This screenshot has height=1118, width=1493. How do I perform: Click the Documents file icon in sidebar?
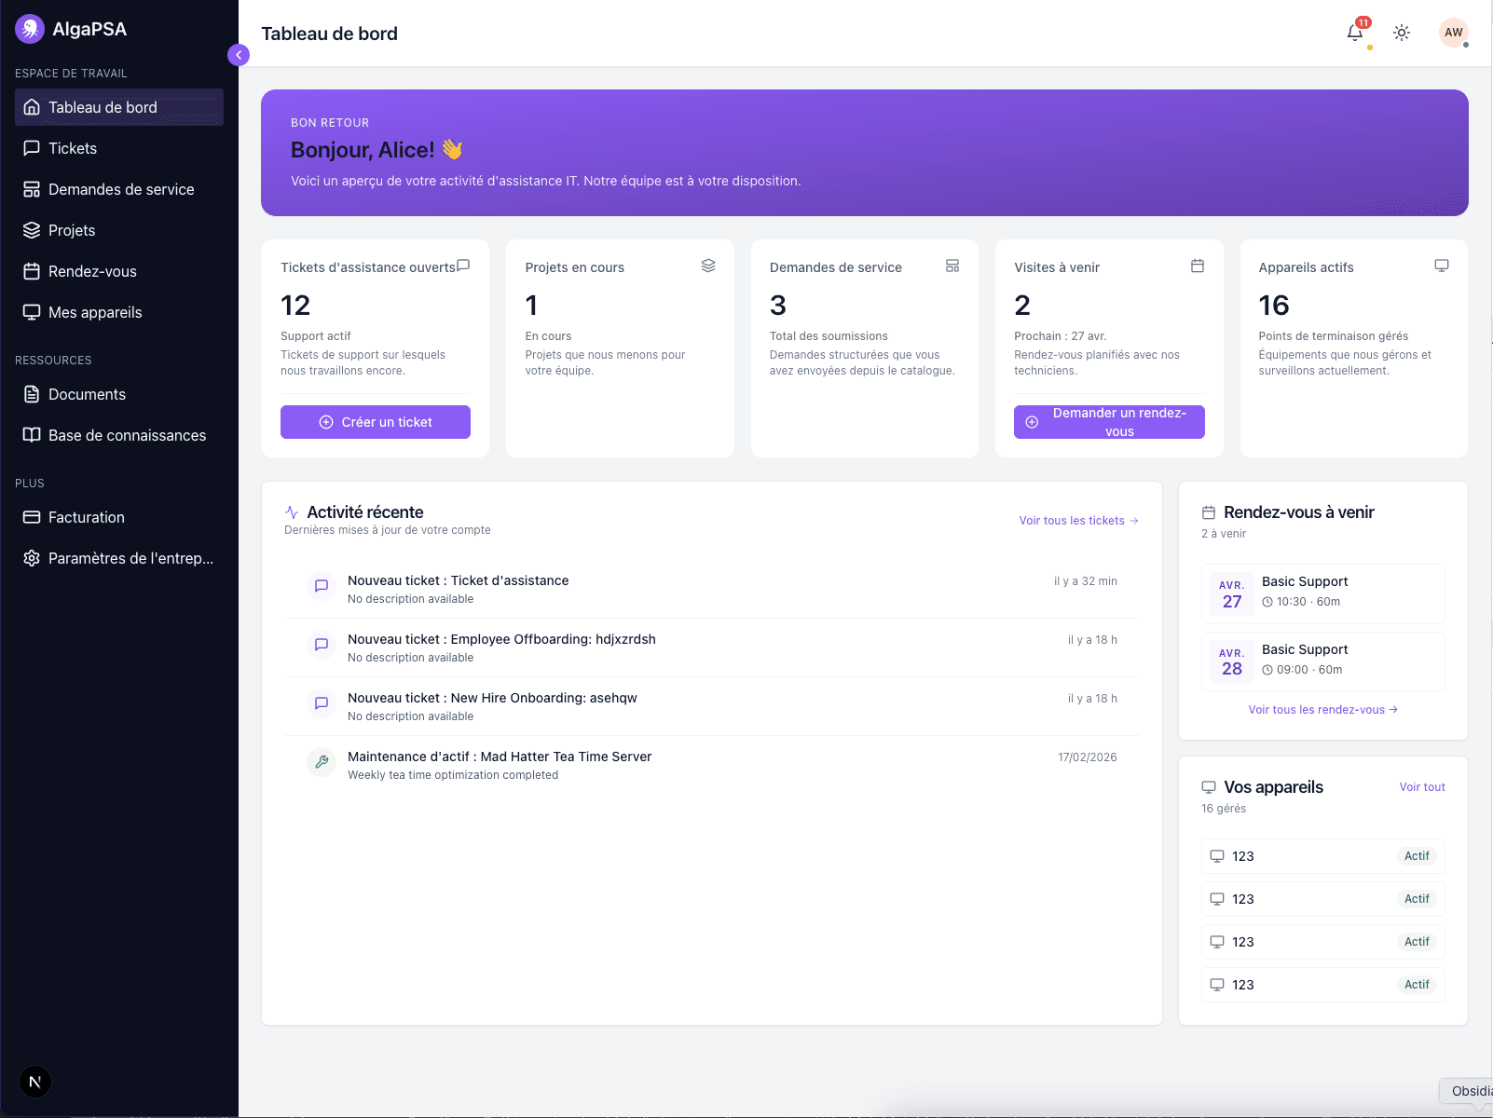pos(32,394)
